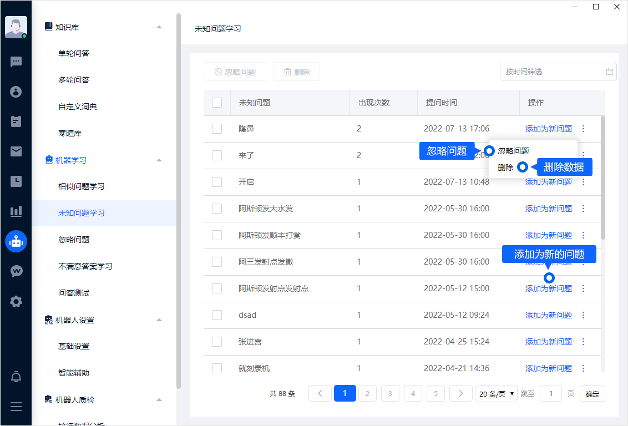Open more options for 阿斯顿发射点发射点 row
Image resolution: width=628 pixels, height=426 pixels.
(x=583, y=288)
